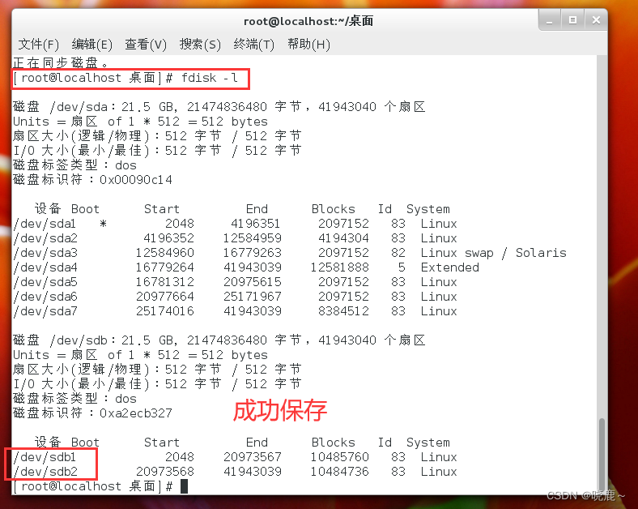Click the Linux swap / Solaris text
This screenshot has width=638, height=509.
[x=494, y=253]
